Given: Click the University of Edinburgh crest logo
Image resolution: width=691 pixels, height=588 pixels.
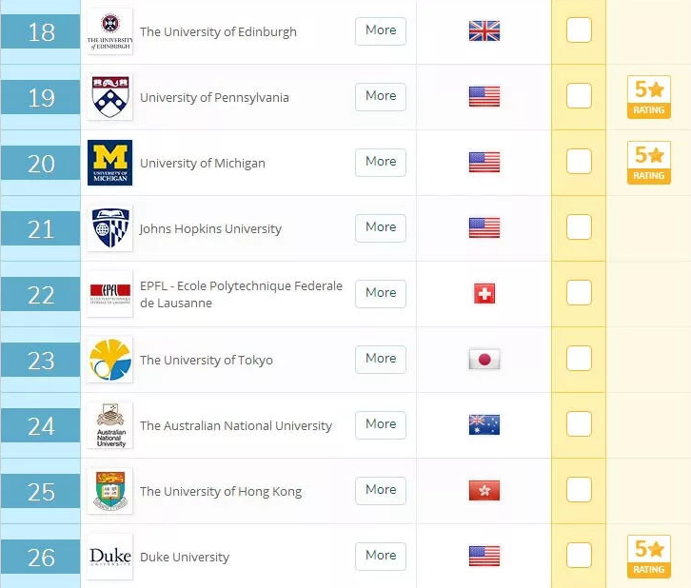Looking at the screenshot, I should (x=109, y=31).
